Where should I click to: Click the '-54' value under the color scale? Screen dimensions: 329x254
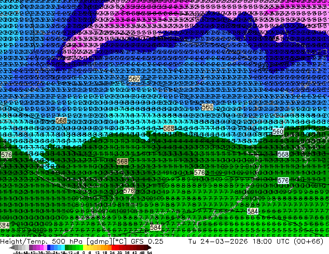pos(17,252)
